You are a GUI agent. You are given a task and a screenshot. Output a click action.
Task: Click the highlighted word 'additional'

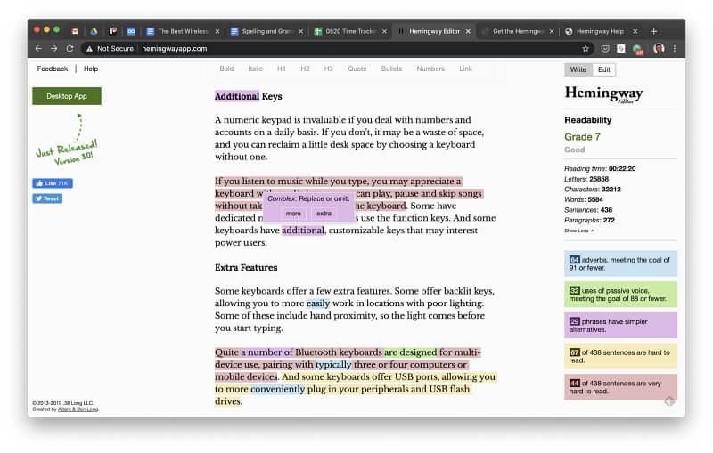pos(303,231)
